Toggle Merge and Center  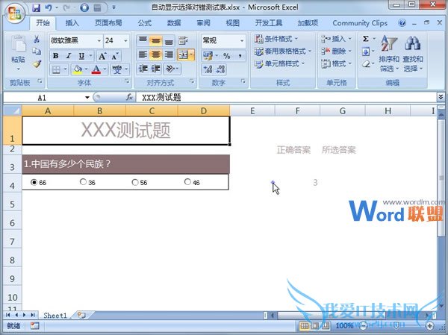[x=183, y=54]
